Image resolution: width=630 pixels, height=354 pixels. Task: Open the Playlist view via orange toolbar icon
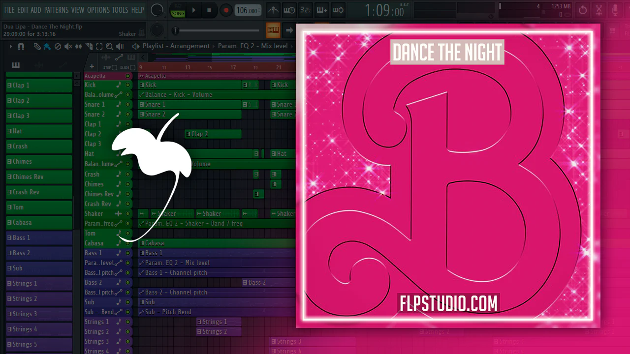273,30
